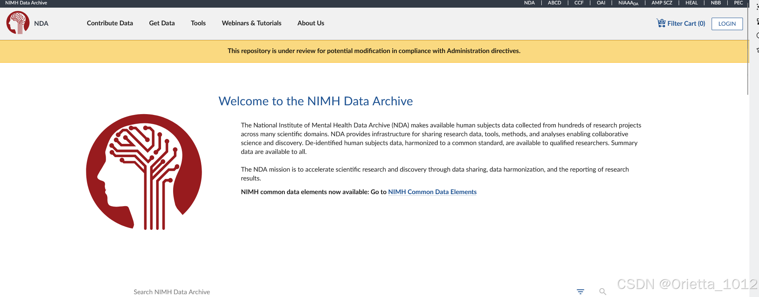Go to the ABCD site link
The height and width of the screenshot is (297, 759).
pyautogui.click(x=554, y=3)
